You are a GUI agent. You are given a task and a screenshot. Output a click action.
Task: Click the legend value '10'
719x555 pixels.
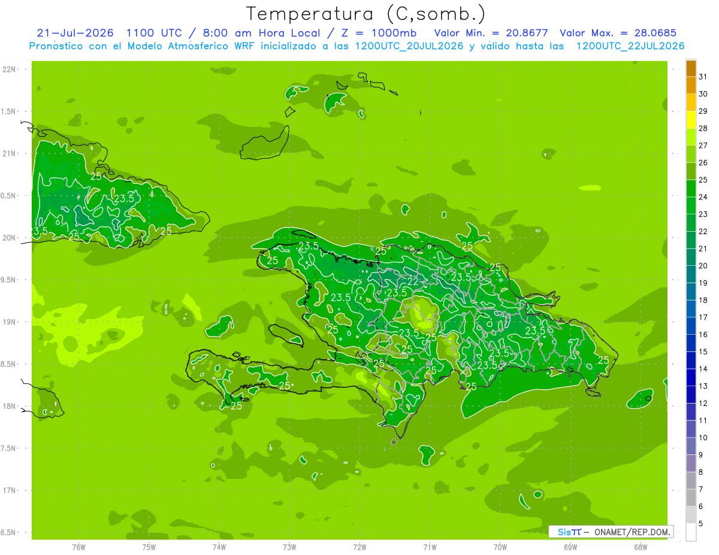coord(703,438)
